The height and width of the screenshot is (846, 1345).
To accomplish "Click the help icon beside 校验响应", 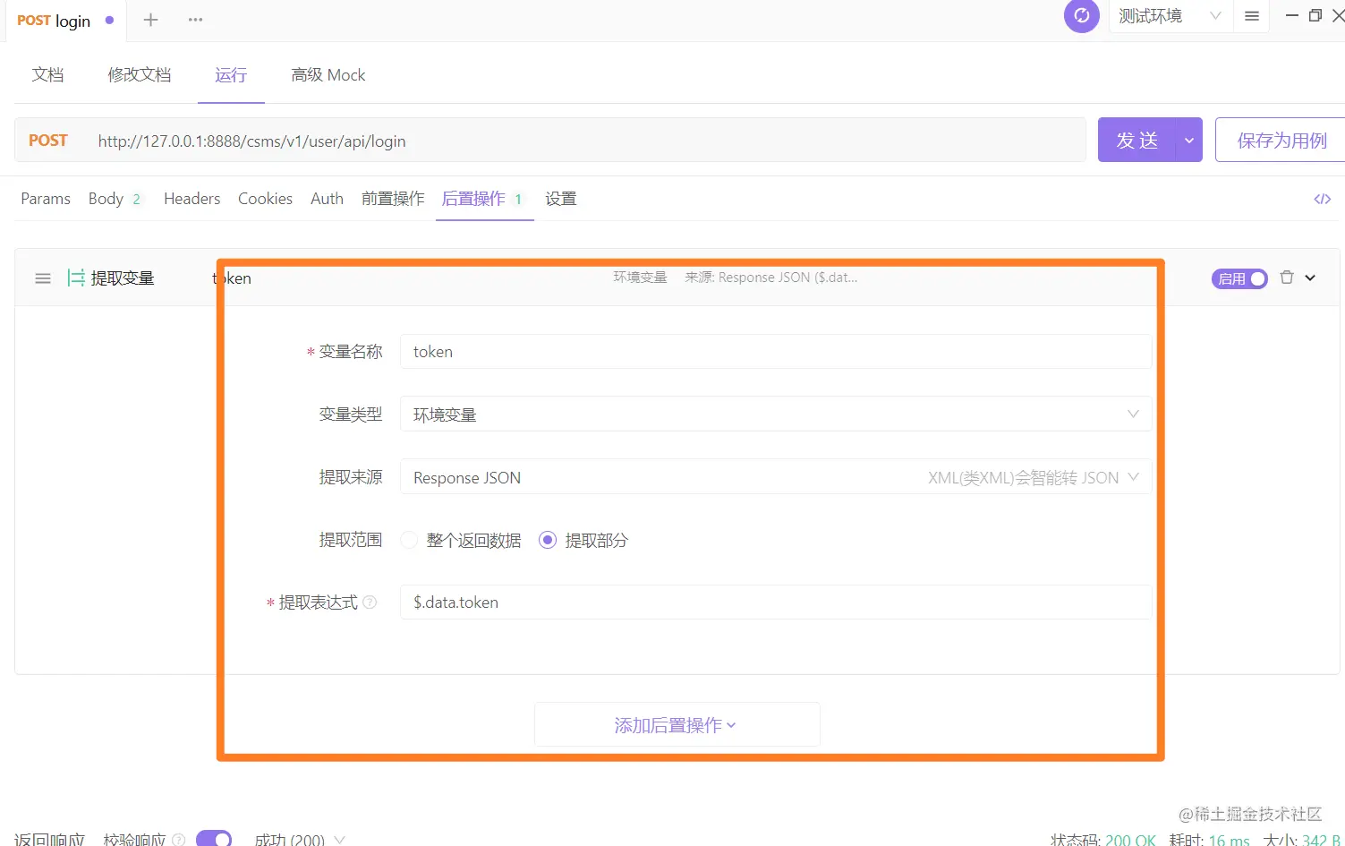I will [179, 840].
